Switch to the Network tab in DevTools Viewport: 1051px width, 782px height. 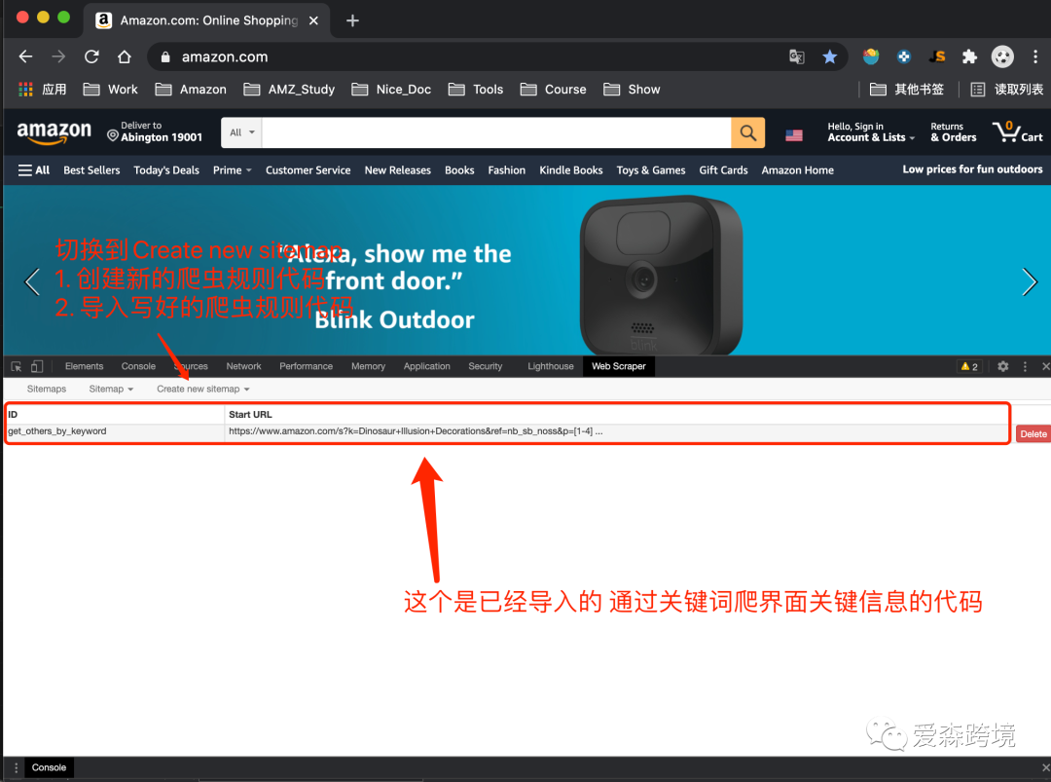coord(243,366)
